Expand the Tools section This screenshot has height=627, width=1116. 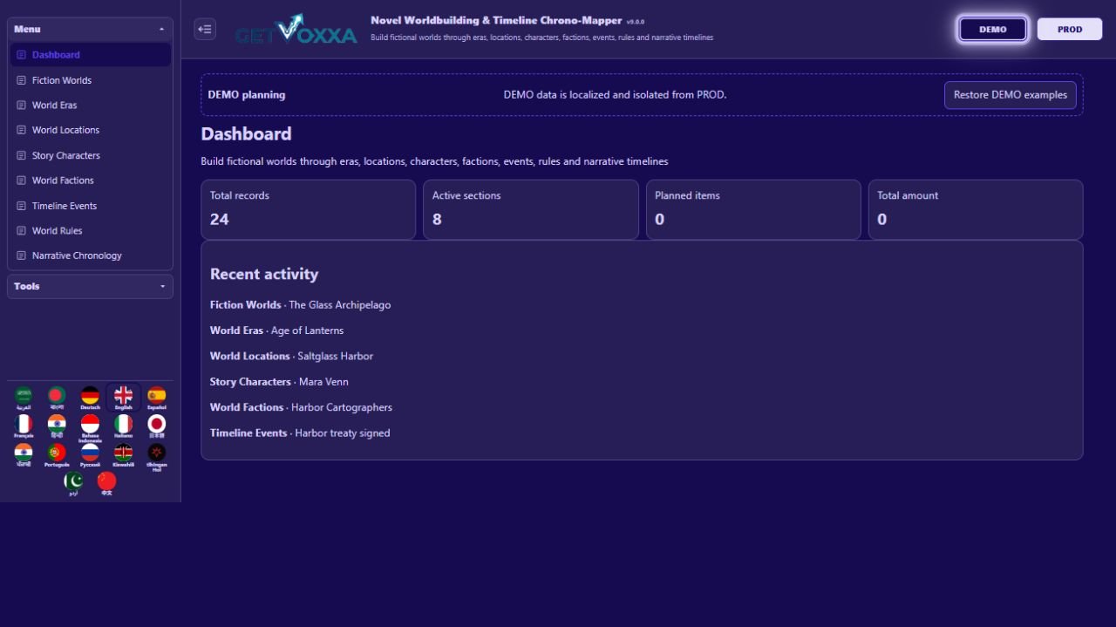(x=90, y=286)
